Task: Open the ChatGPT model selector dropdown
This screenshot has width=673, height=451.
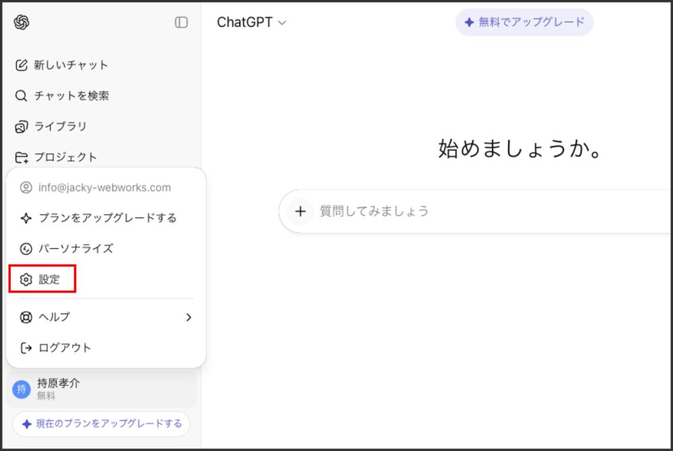Action: pos(251,22)
